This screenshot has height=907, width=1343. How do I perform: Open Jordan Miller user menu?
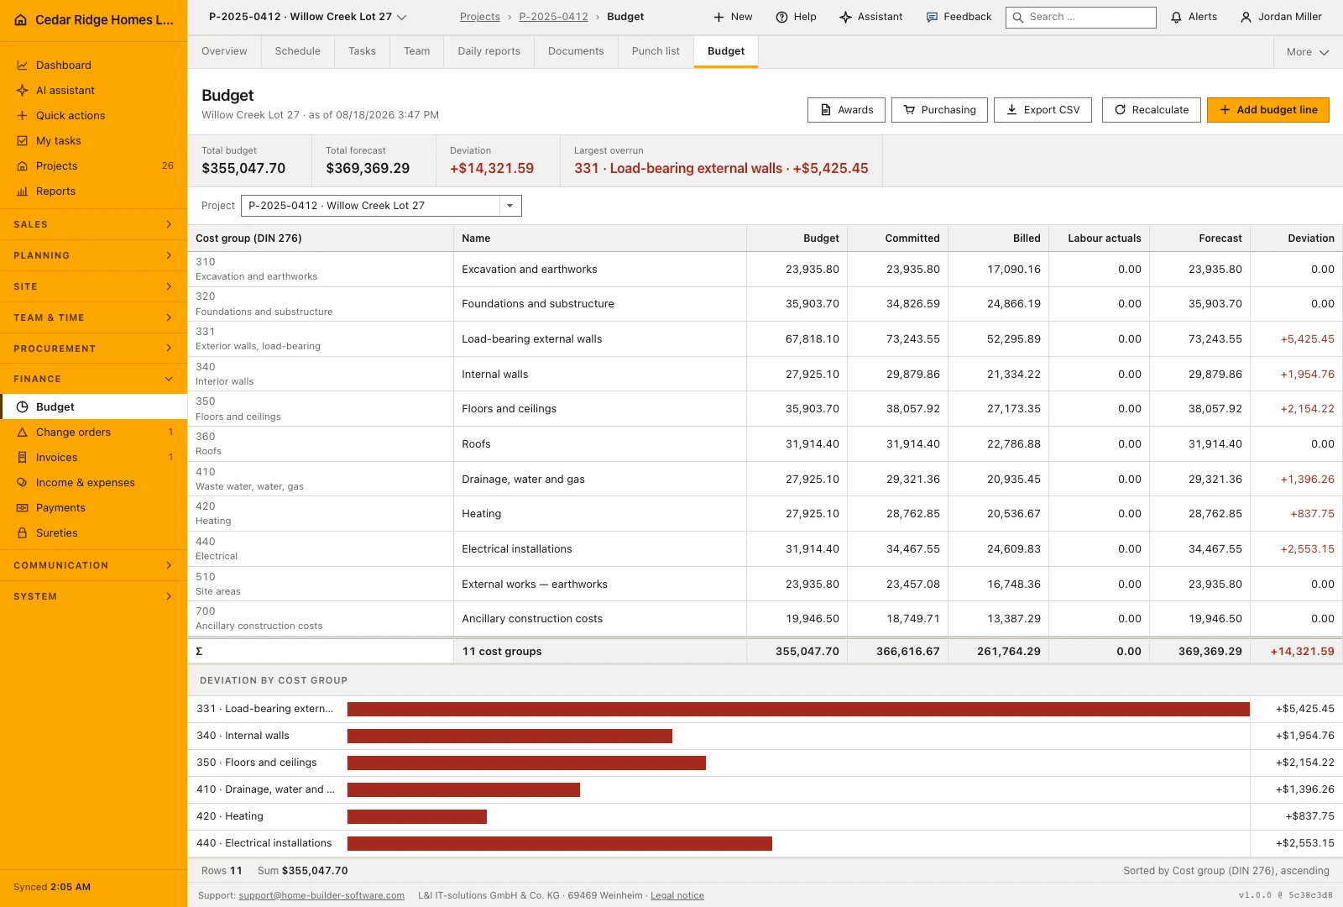[1281, 17]
